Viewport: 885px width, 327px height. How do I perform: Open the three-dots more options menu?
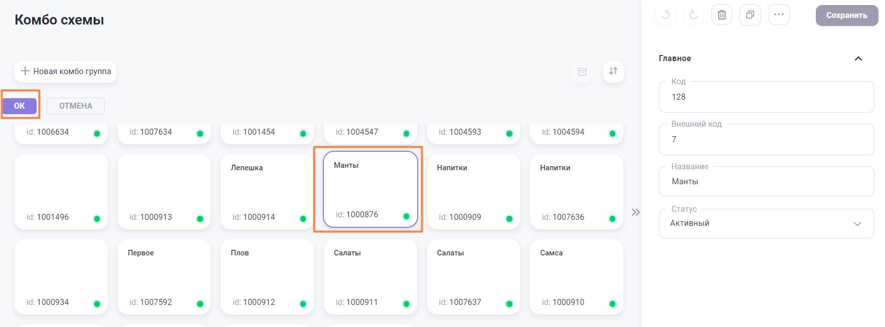click(x=779, y=15)
